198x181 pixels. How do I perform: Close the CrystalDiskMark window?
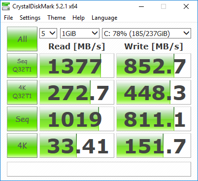[186, 6]
